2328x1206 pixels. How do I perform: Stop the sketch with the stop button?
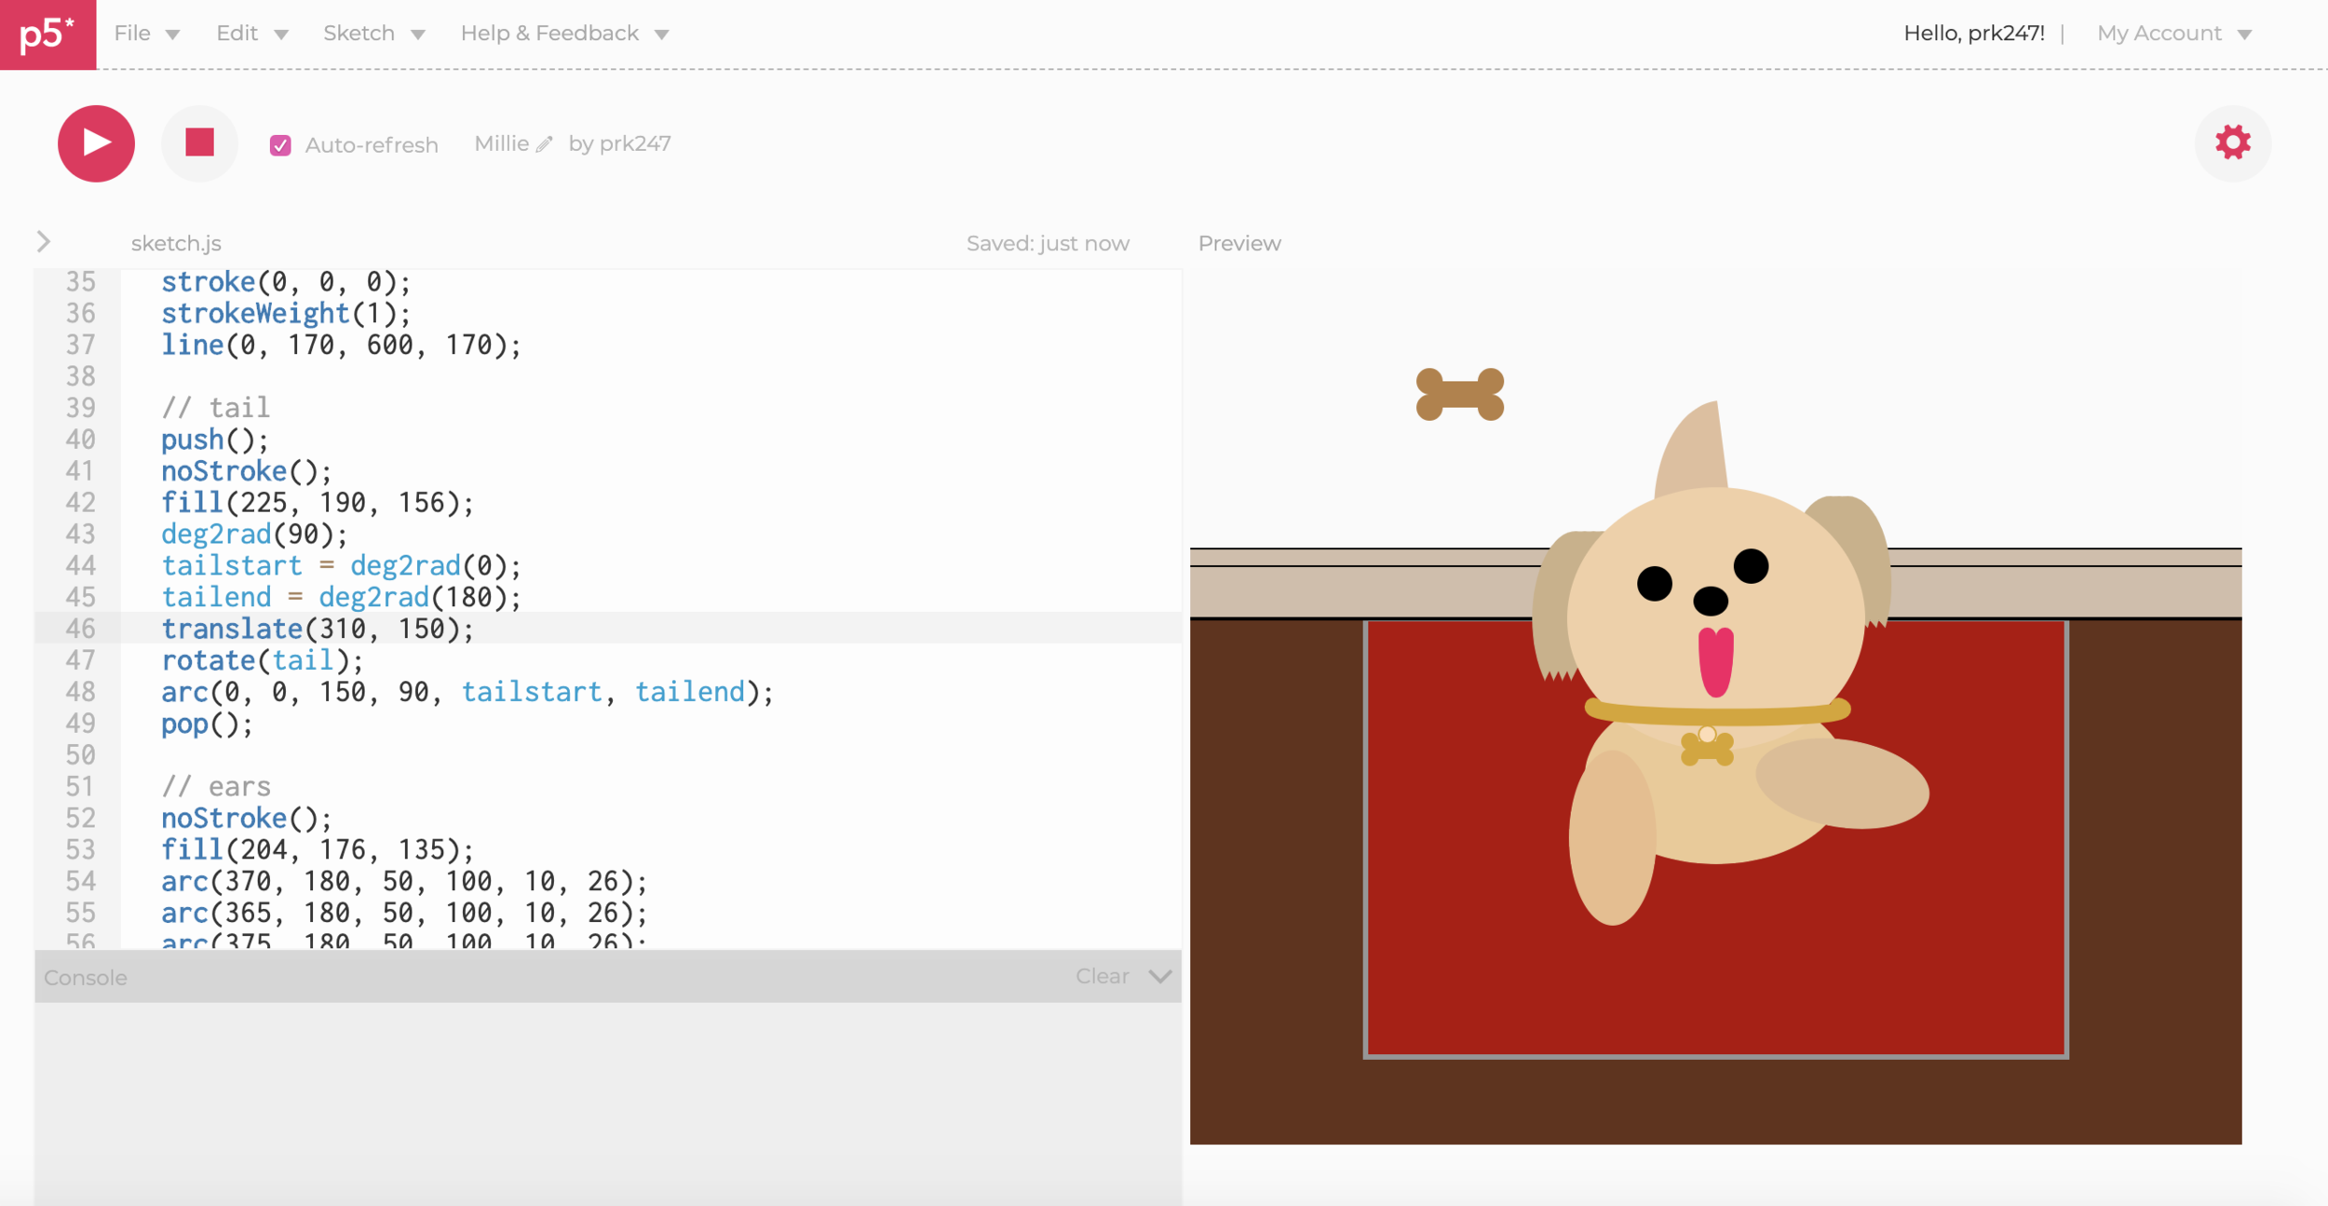199,143
